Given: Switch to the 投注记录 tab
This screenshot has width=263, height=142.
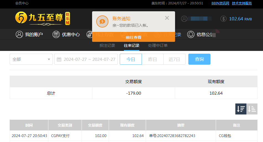Looking at the screenshot, I should tap(107, 45).
